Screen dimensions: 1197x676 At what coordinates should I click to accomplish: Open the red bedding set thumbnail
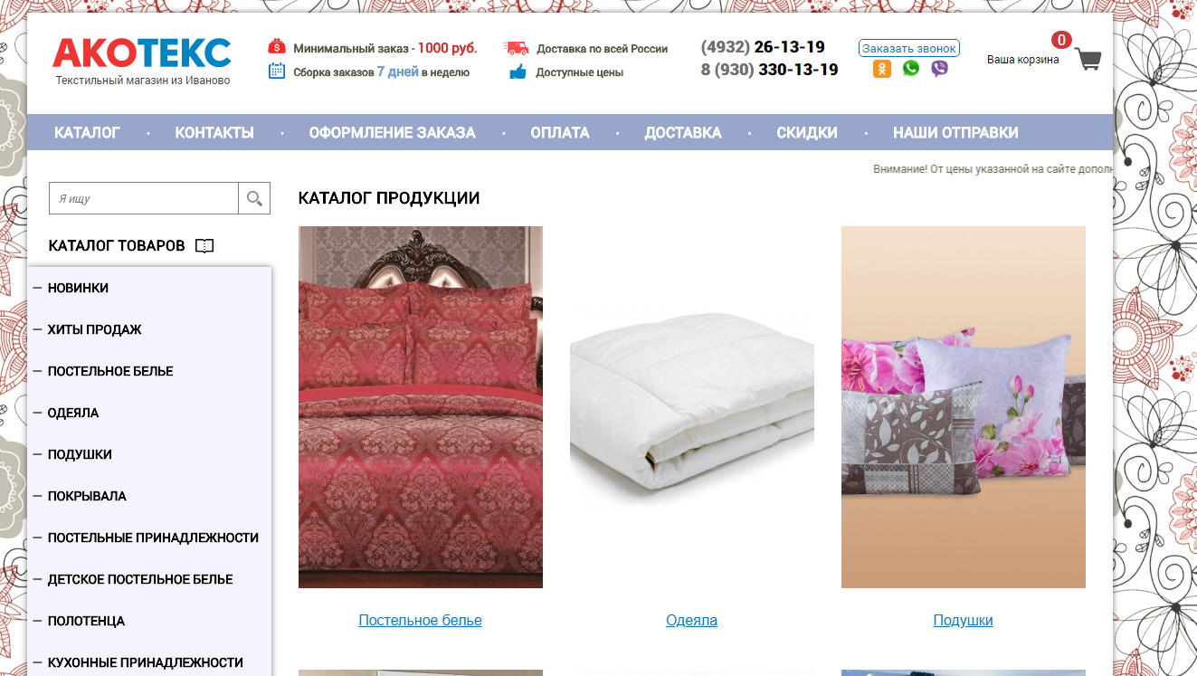pyautogui.click(x=421, y=407)
